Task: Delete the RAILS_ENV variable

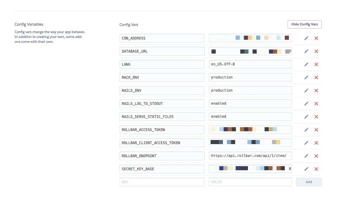Action: click(x=316, y=91)
